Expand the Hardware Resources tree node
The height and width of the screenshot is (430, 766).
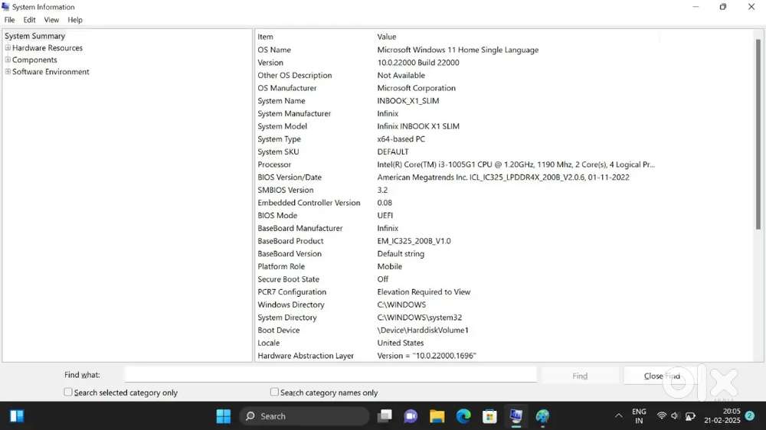coord(8,48)
